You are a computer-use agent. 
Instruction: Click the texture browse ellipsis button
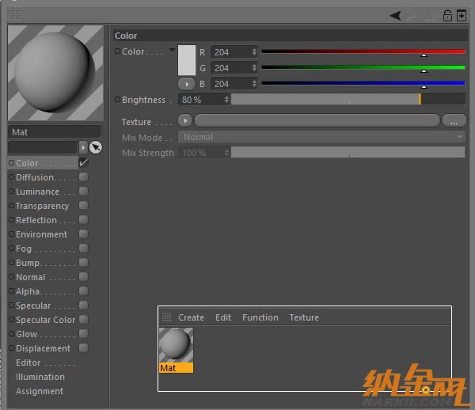pos(454,121)
